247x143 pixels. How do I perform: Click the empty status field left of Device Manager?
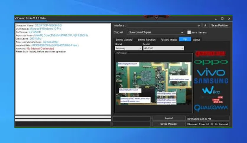click(x=131, y=124)
